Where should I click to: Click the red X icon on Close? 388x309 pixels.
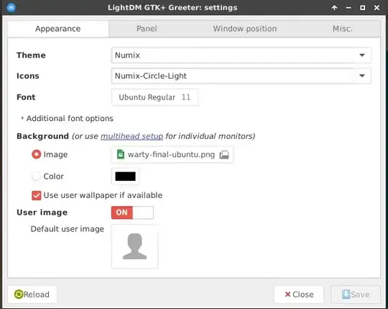pos(287,295)
